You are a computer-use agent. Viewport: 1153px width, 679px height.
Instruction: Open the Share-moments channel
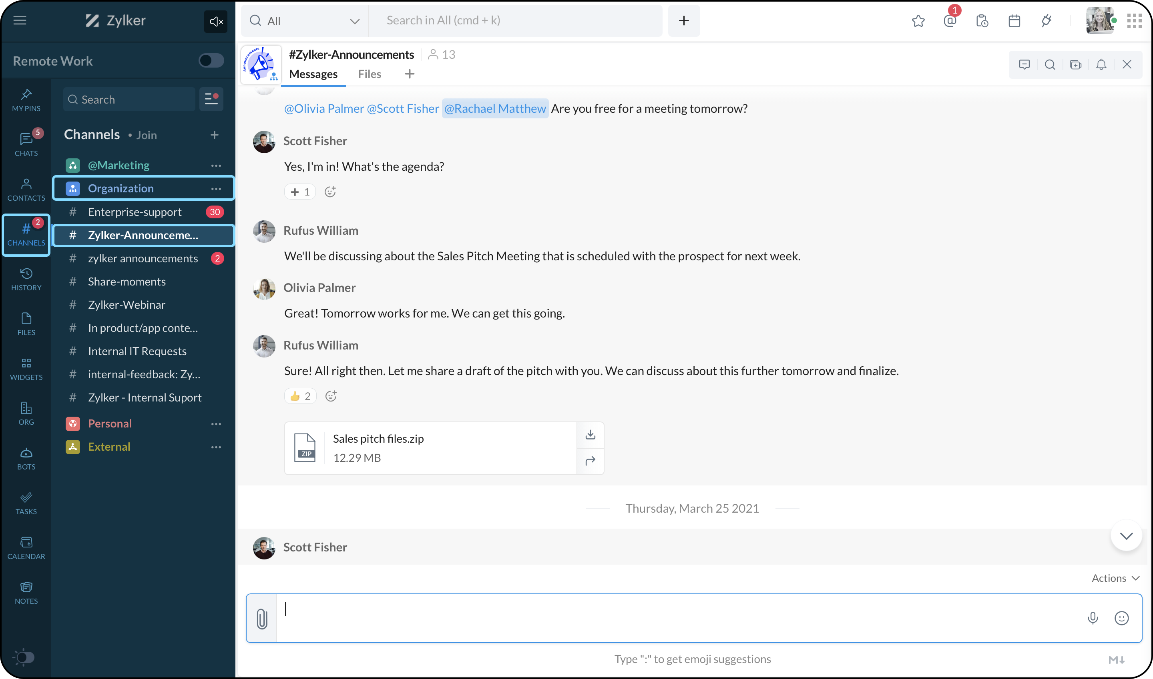coord(144,282)
